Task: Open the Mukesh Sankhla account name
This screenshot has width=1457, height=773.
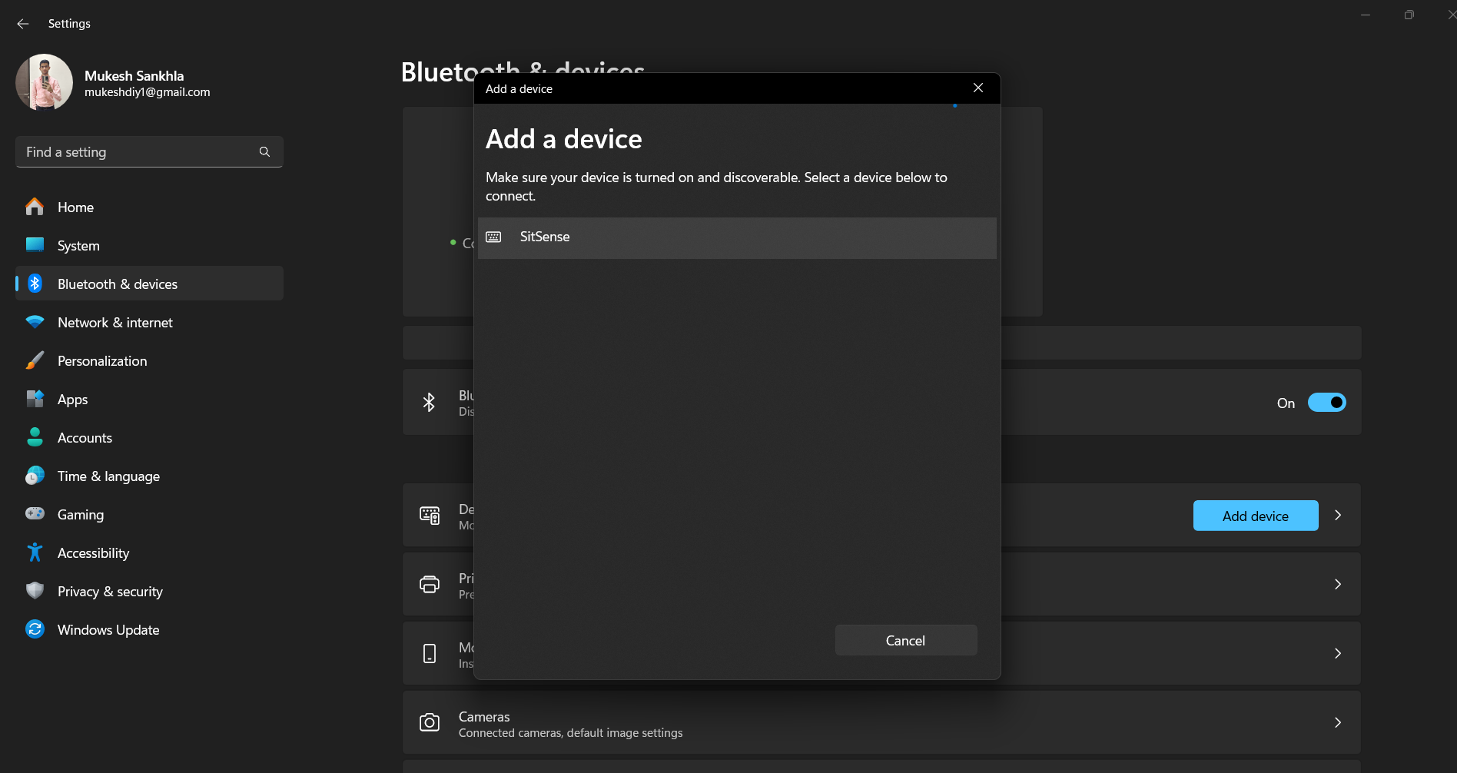Action: [x=134, y=75]
